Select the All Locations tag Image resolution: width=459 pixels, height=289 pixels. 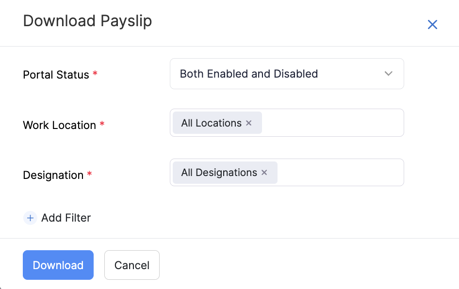tap(211, 123)
